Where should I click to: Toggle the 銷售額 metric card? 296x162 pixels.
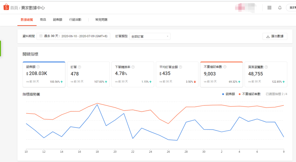click(44, 74)
